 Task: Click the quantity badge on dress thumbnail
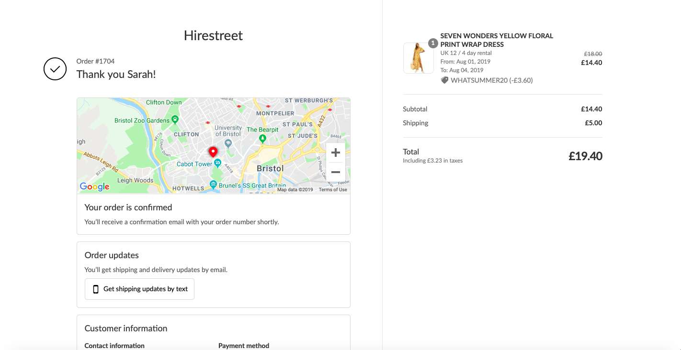(x=433, y=44)
